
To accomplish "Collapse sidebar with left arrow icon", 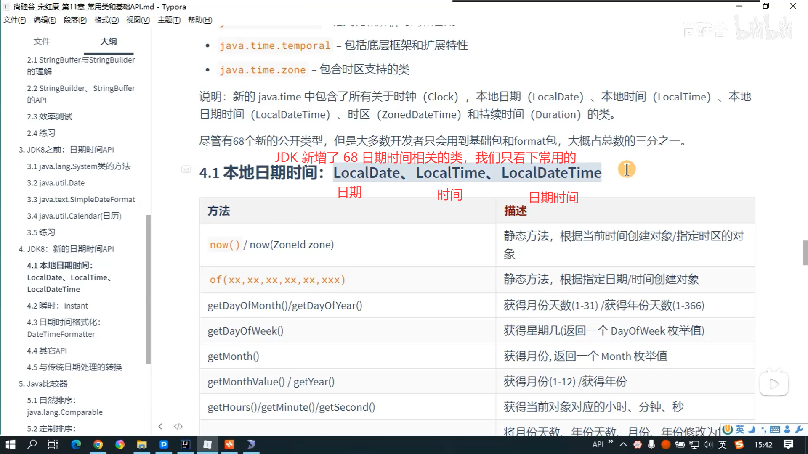I will [160, 426].
